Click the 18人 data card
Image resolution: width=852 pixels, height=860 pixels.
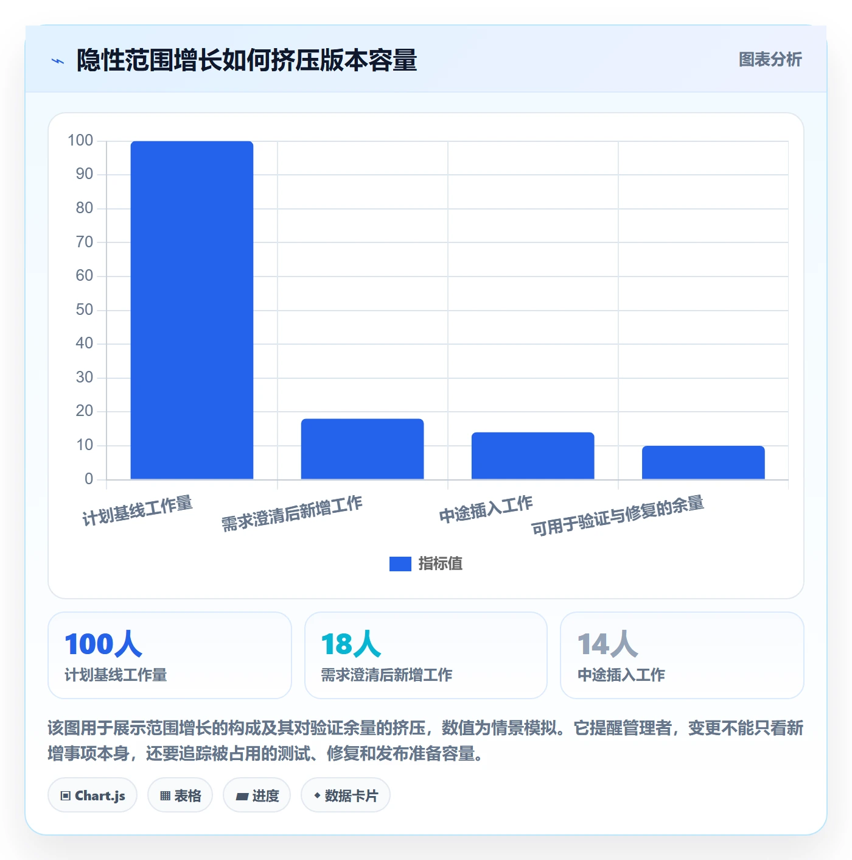coord(426,655)
